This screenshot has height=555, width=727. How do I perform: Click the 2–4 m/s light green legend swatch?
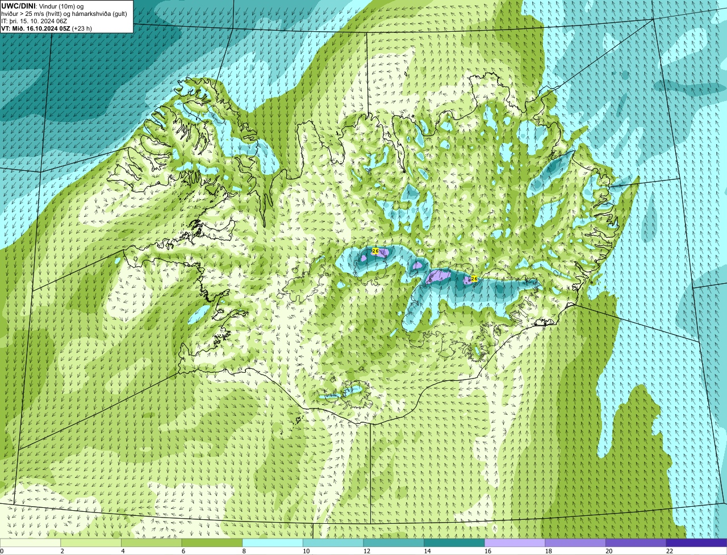click(91, 543)
